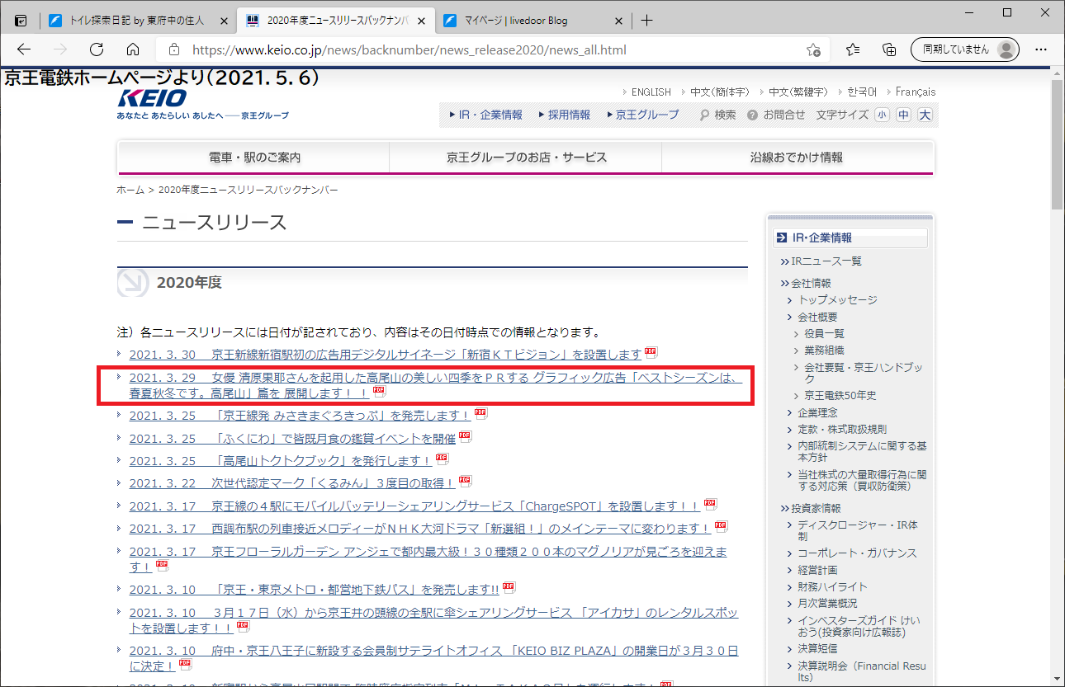
Task: Switch site language to 中文(简体字)
Action: click(x=720, y=92)
